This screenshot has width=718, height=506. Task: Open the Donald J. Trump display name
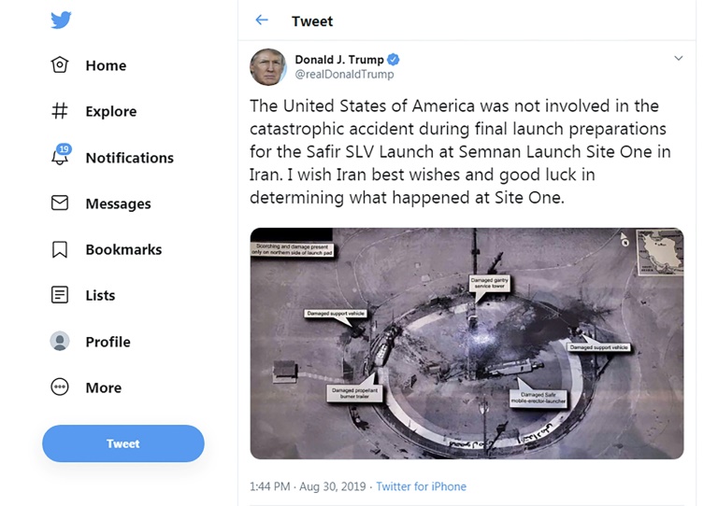click(x=338, y=60)
